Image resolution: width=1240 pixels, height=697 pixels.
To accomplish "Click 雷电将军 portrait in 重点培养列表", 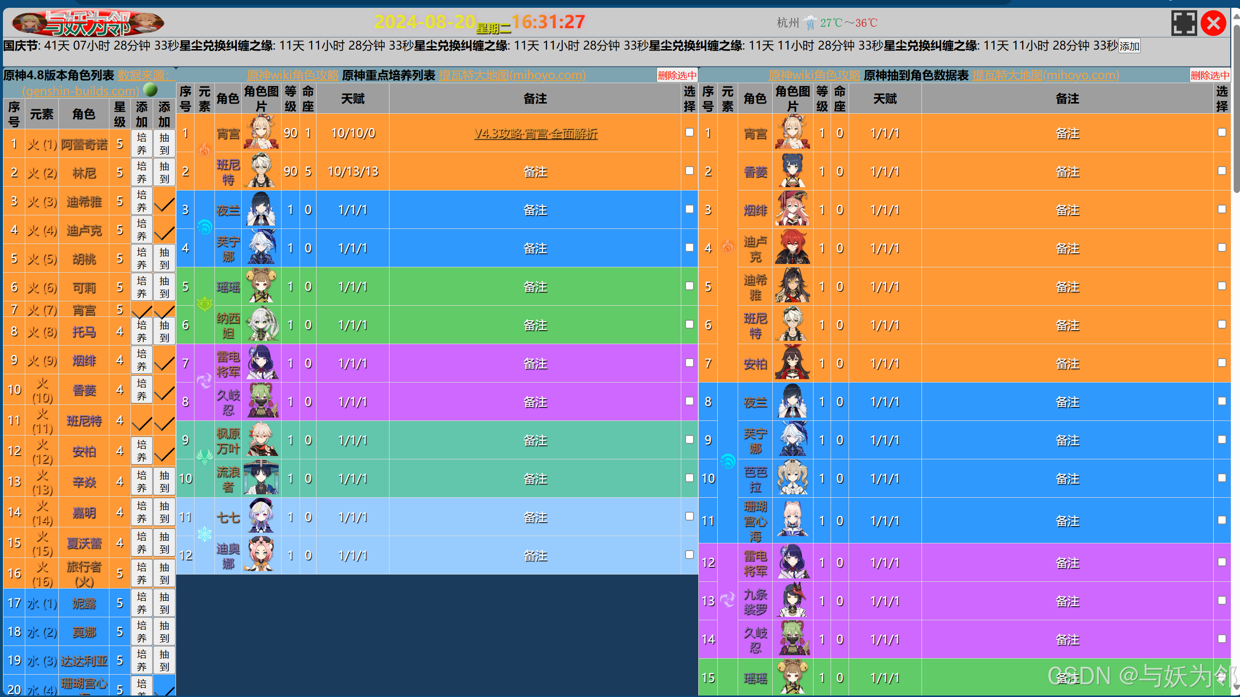I will click(x=262, y=363).
